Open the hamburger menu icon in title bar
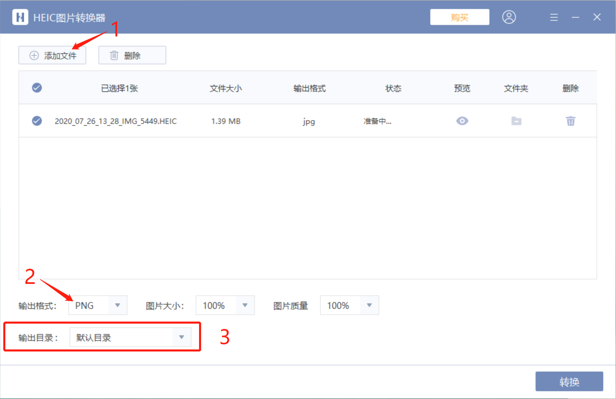Viewport: 616px width, 399px height. [x=554, y=17]
